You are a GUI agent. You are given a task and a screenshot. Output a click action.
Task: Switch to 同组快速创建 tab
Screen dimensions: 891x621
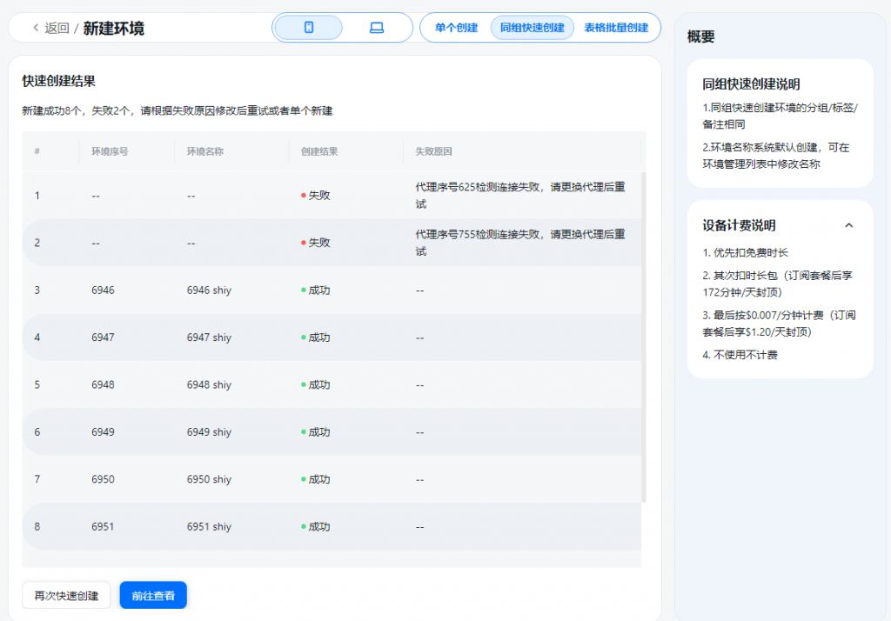[x=532, y=28]
